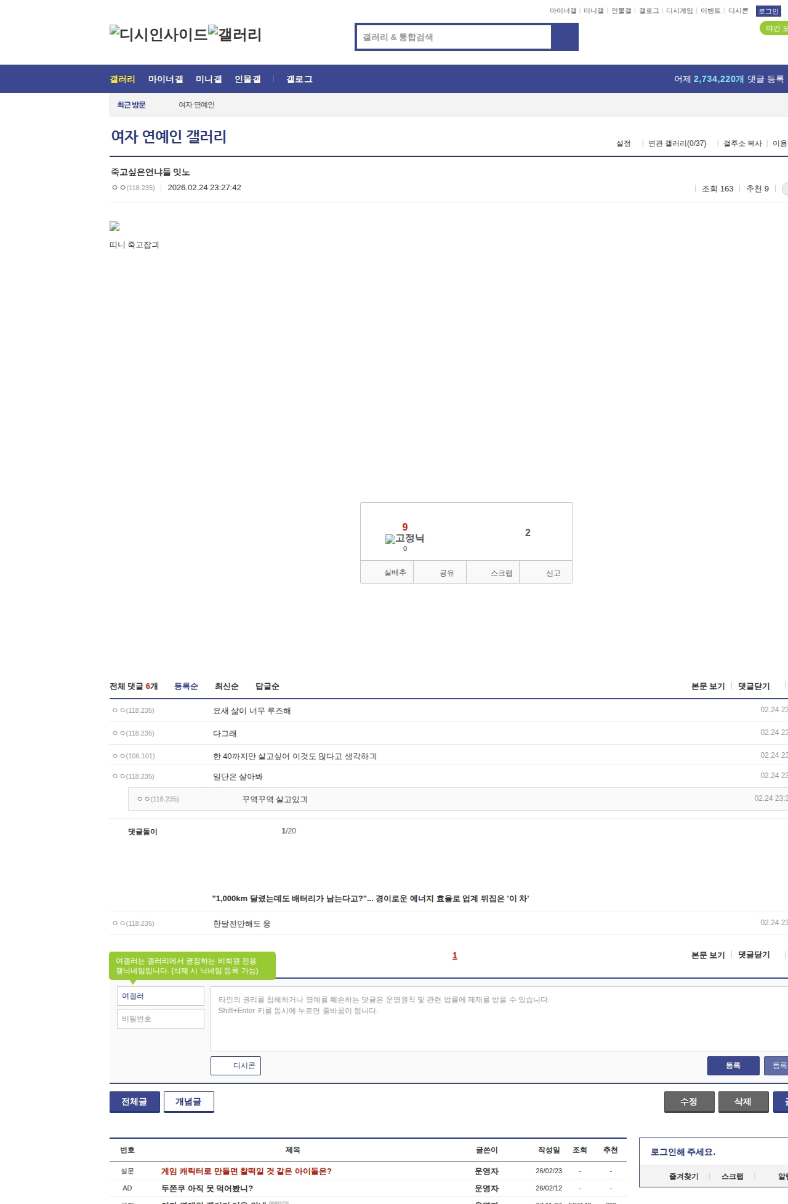
Task: Open 마이너갤 in the blue nav bar
Action: click(165, 79)
